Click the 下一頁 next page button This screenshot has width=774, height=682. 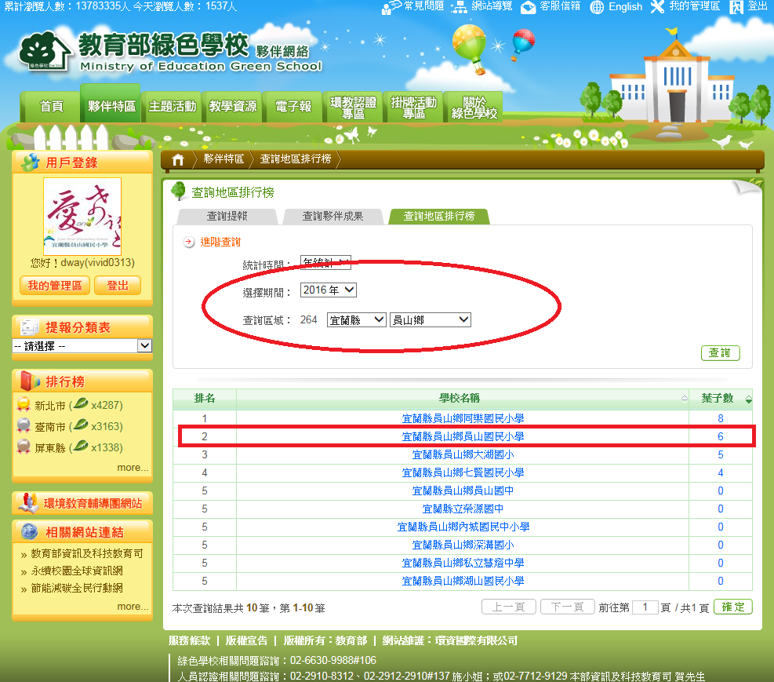coord(567,607)
